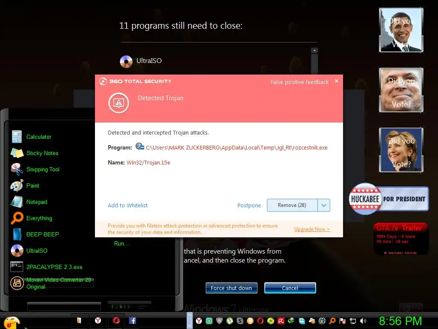Image resolution: width=438 pixels, height=329 pixels.
Task: Click the trojan program path rozcestnik.exe
Action: click(x=237, y=147)
